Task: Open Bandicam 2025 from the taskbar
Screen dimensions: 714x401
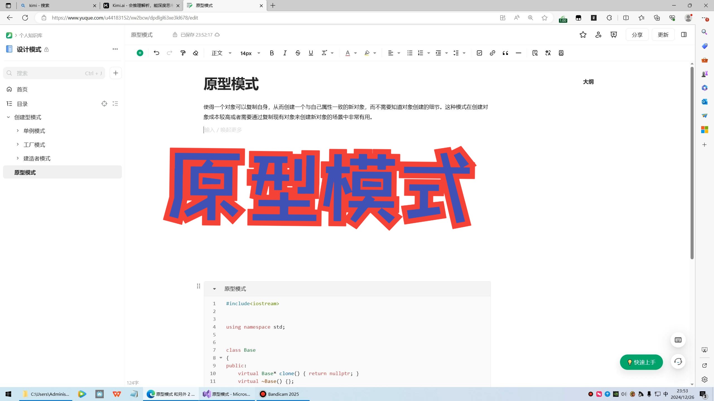Action: tap(283, 394)
